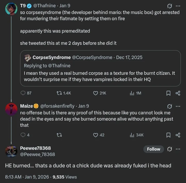Open @Thafnine mention link in quoted tweet
The height and width of the screenshot is (183, 186).
[59, 65]
